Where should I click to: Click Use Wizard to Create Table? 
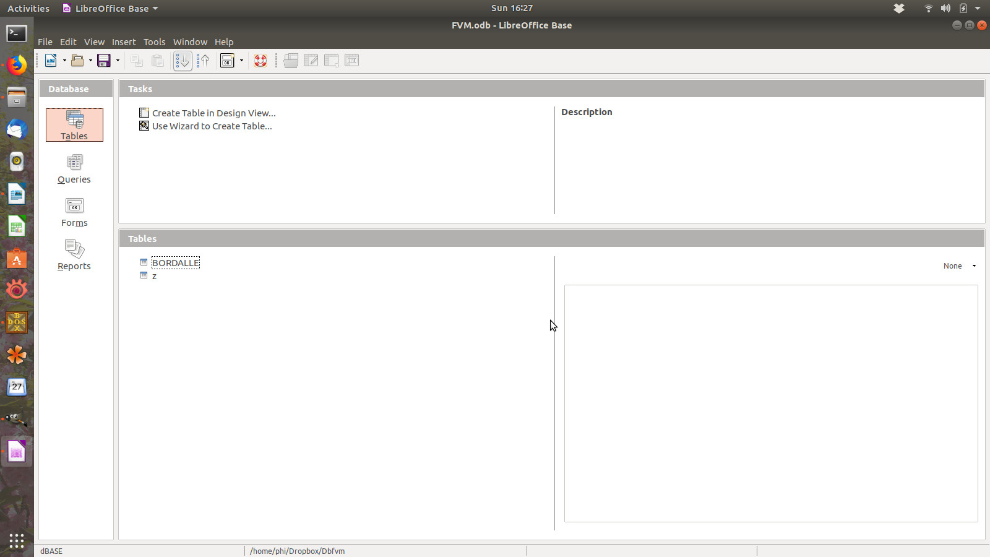pos(212,126)
